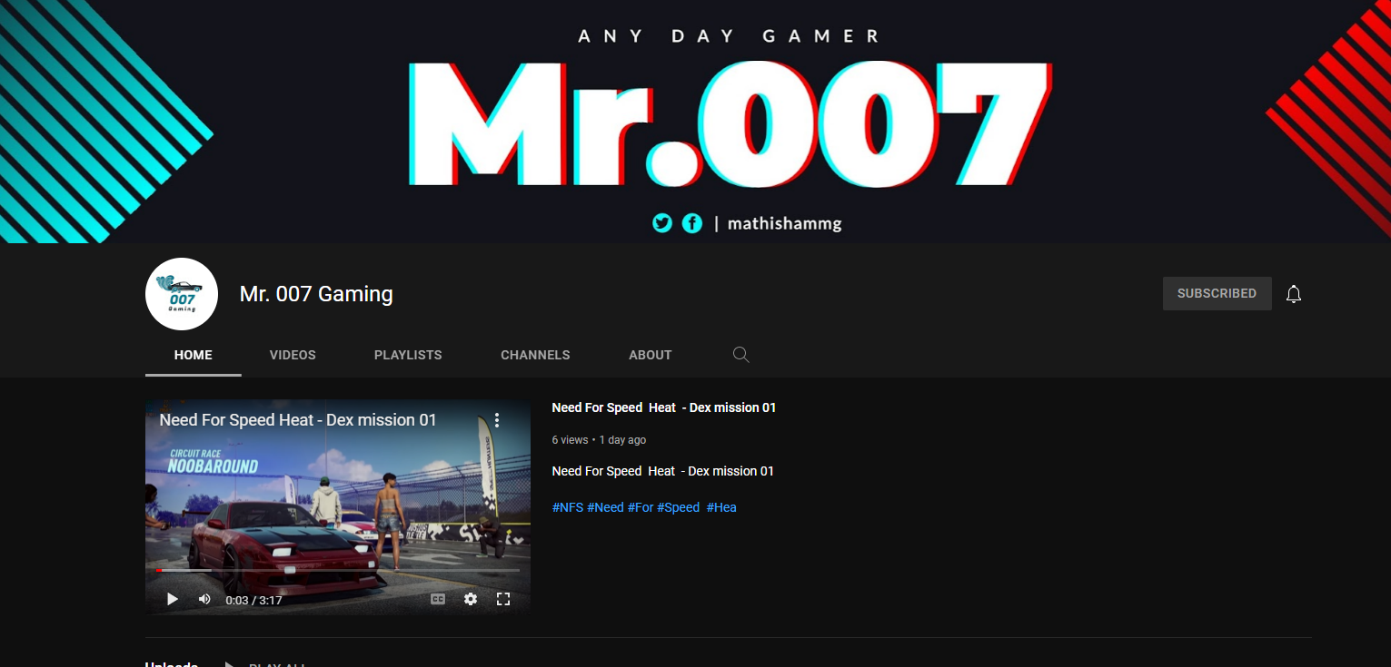Image resolution: width=1391 pixels, height=667 pixels.
Task: Click the #Speed hashtag
Action: (679, 507)
